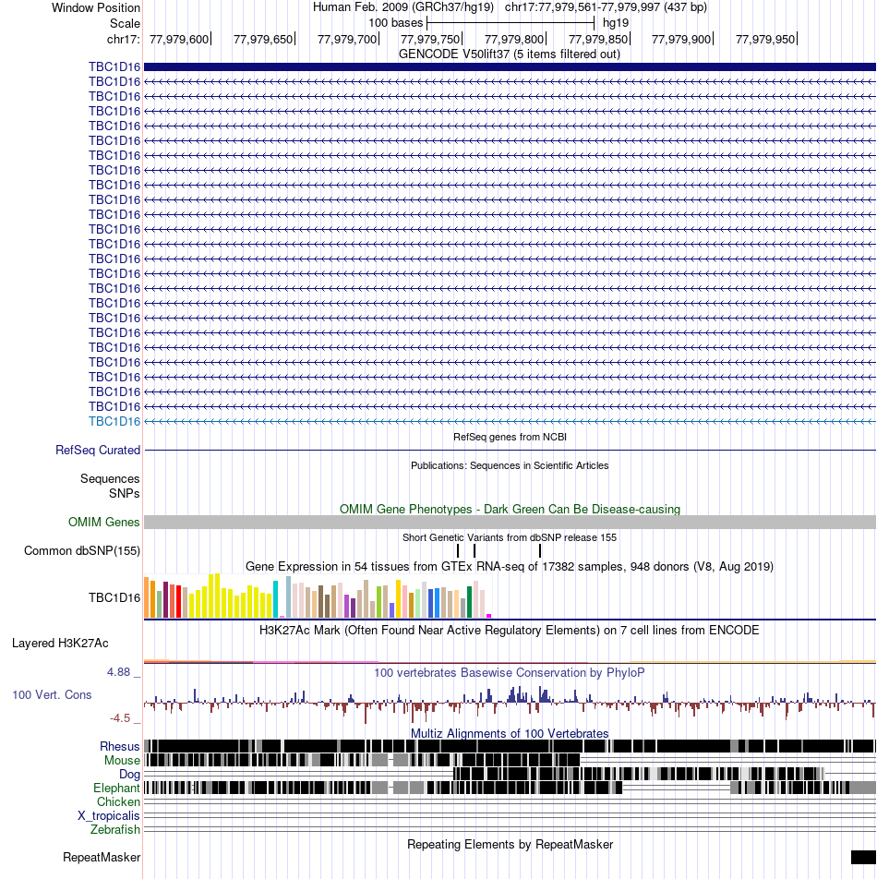
Task: Open Short Genetic Variants from dbSNP title
Action: [x=510, y=537]
